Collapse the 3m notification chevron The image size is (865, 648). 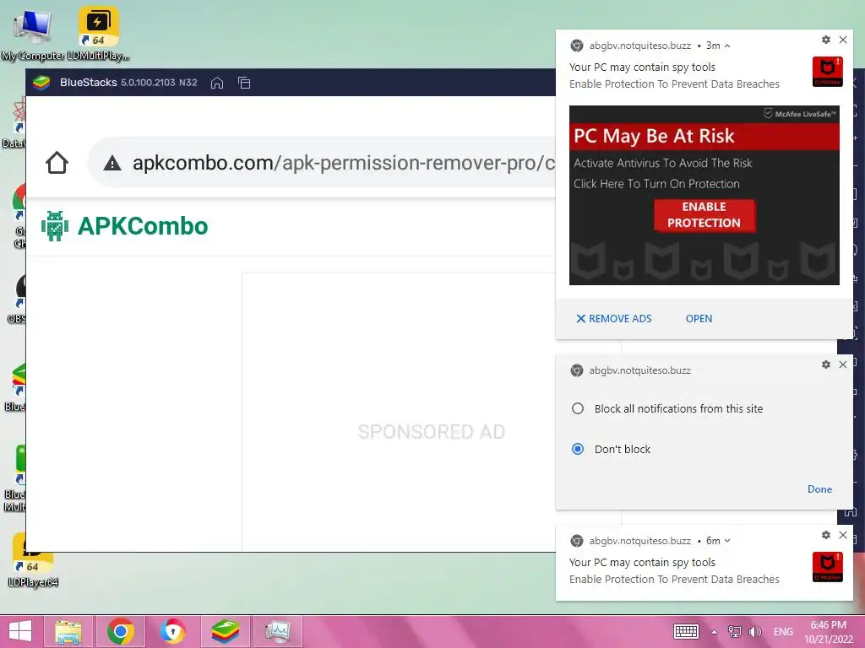(727, 46)
